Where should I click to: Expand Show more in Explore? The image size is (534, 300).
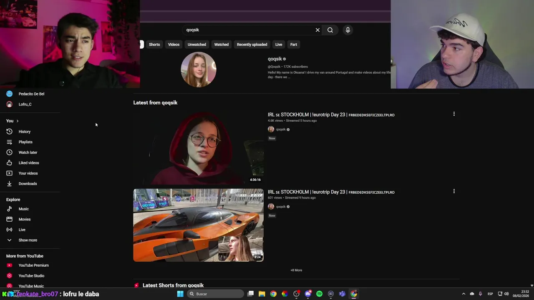[x=28, y=240]
